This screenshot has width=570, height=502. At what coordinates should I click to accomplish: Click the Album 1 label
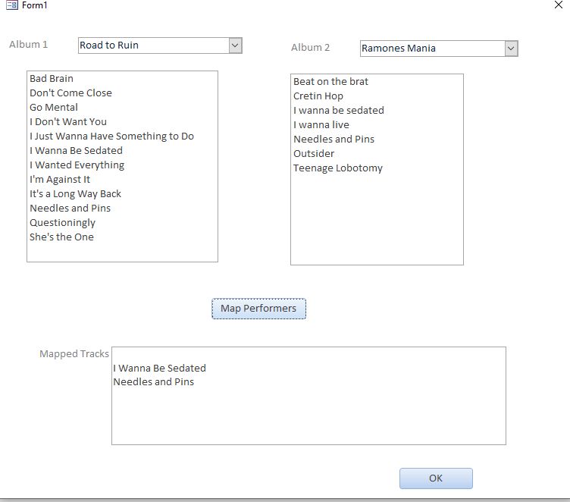click(28, 45)
